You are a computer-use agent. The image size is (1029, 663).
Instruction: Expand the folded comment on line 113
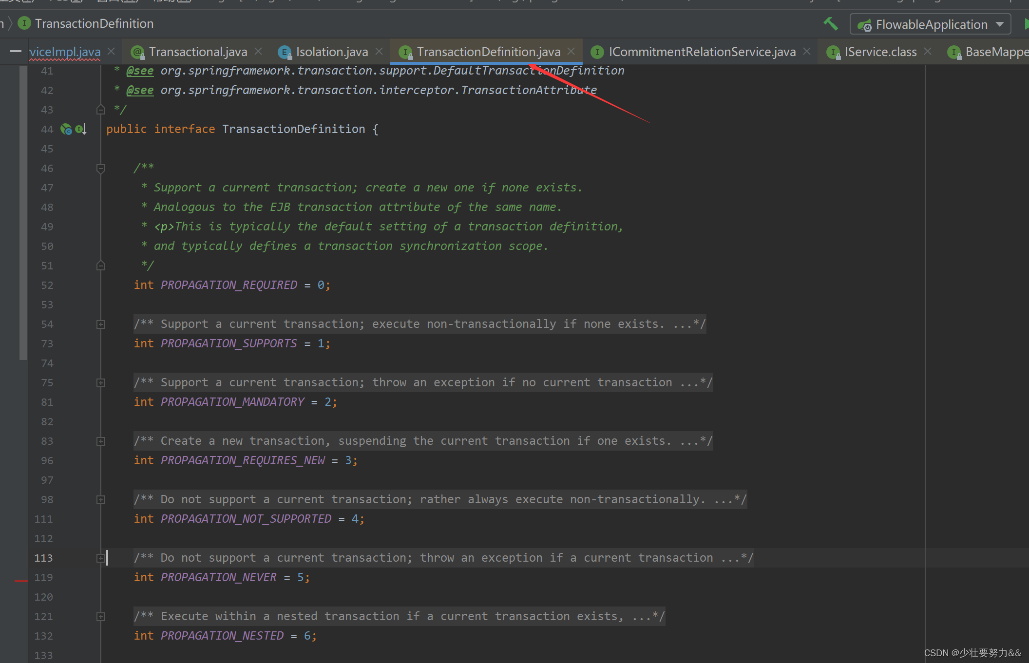101,558
